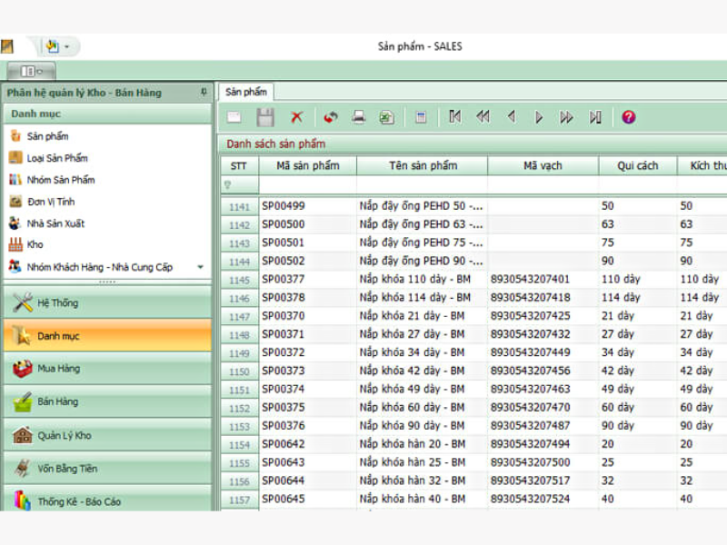Click the print icon in toolbar
The height and width of the screenshot is (545, 727).
pos(359,117)
